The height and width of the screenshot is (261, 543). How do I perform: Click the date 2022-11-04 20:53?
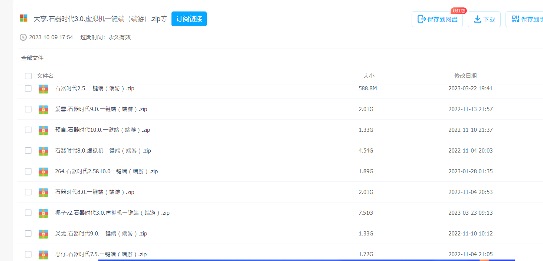[470, 192]
